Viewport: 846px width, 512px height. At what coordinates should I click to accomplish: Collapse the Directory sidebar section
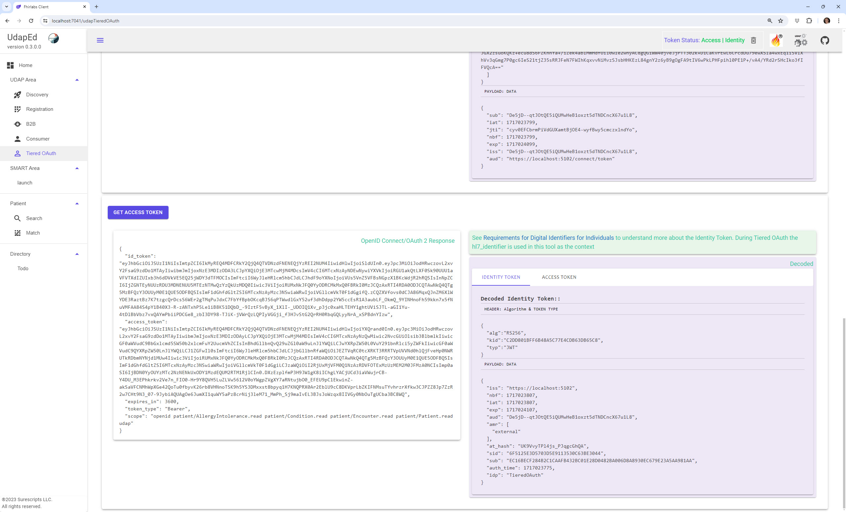coord(76,253)
